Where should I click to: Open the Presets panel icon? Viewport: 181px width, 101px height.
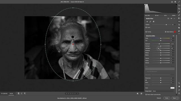tap(179, 31)
